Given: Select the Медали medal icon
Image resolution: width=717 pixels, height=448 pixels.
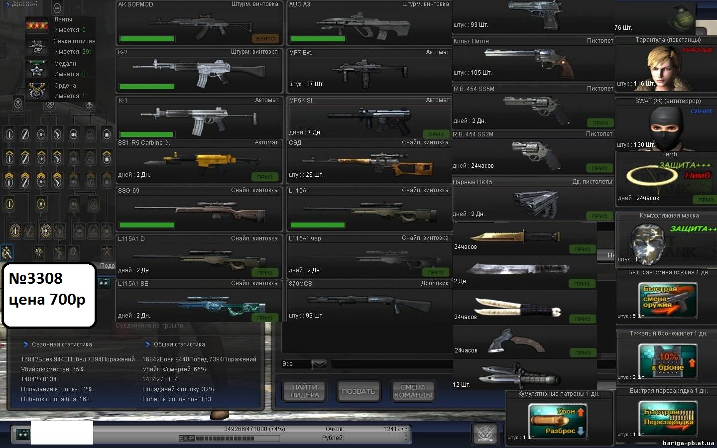Looking at the screenshot, I should [37, 69].
